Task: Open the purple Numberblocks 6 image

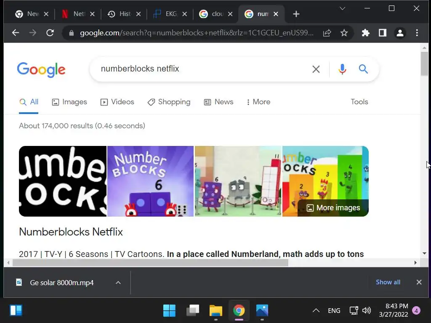Action: click(150, 181)
